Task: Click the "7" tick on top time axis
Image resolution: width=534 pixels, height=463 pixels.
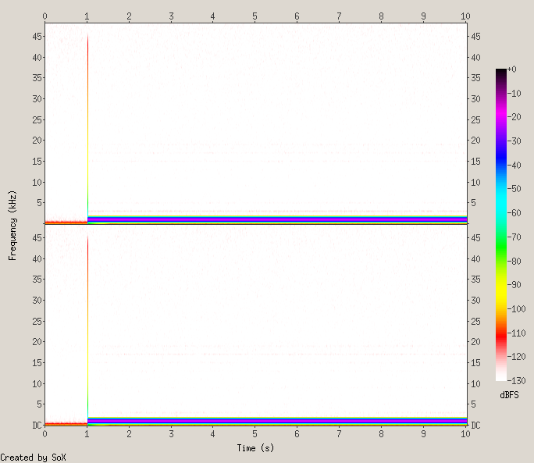Action: [x=339, y=16]
